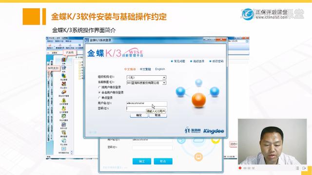The height and width of the screenshot is (175, 312).
Task: Click the 子系统 callout label
Action: [70, 52]
